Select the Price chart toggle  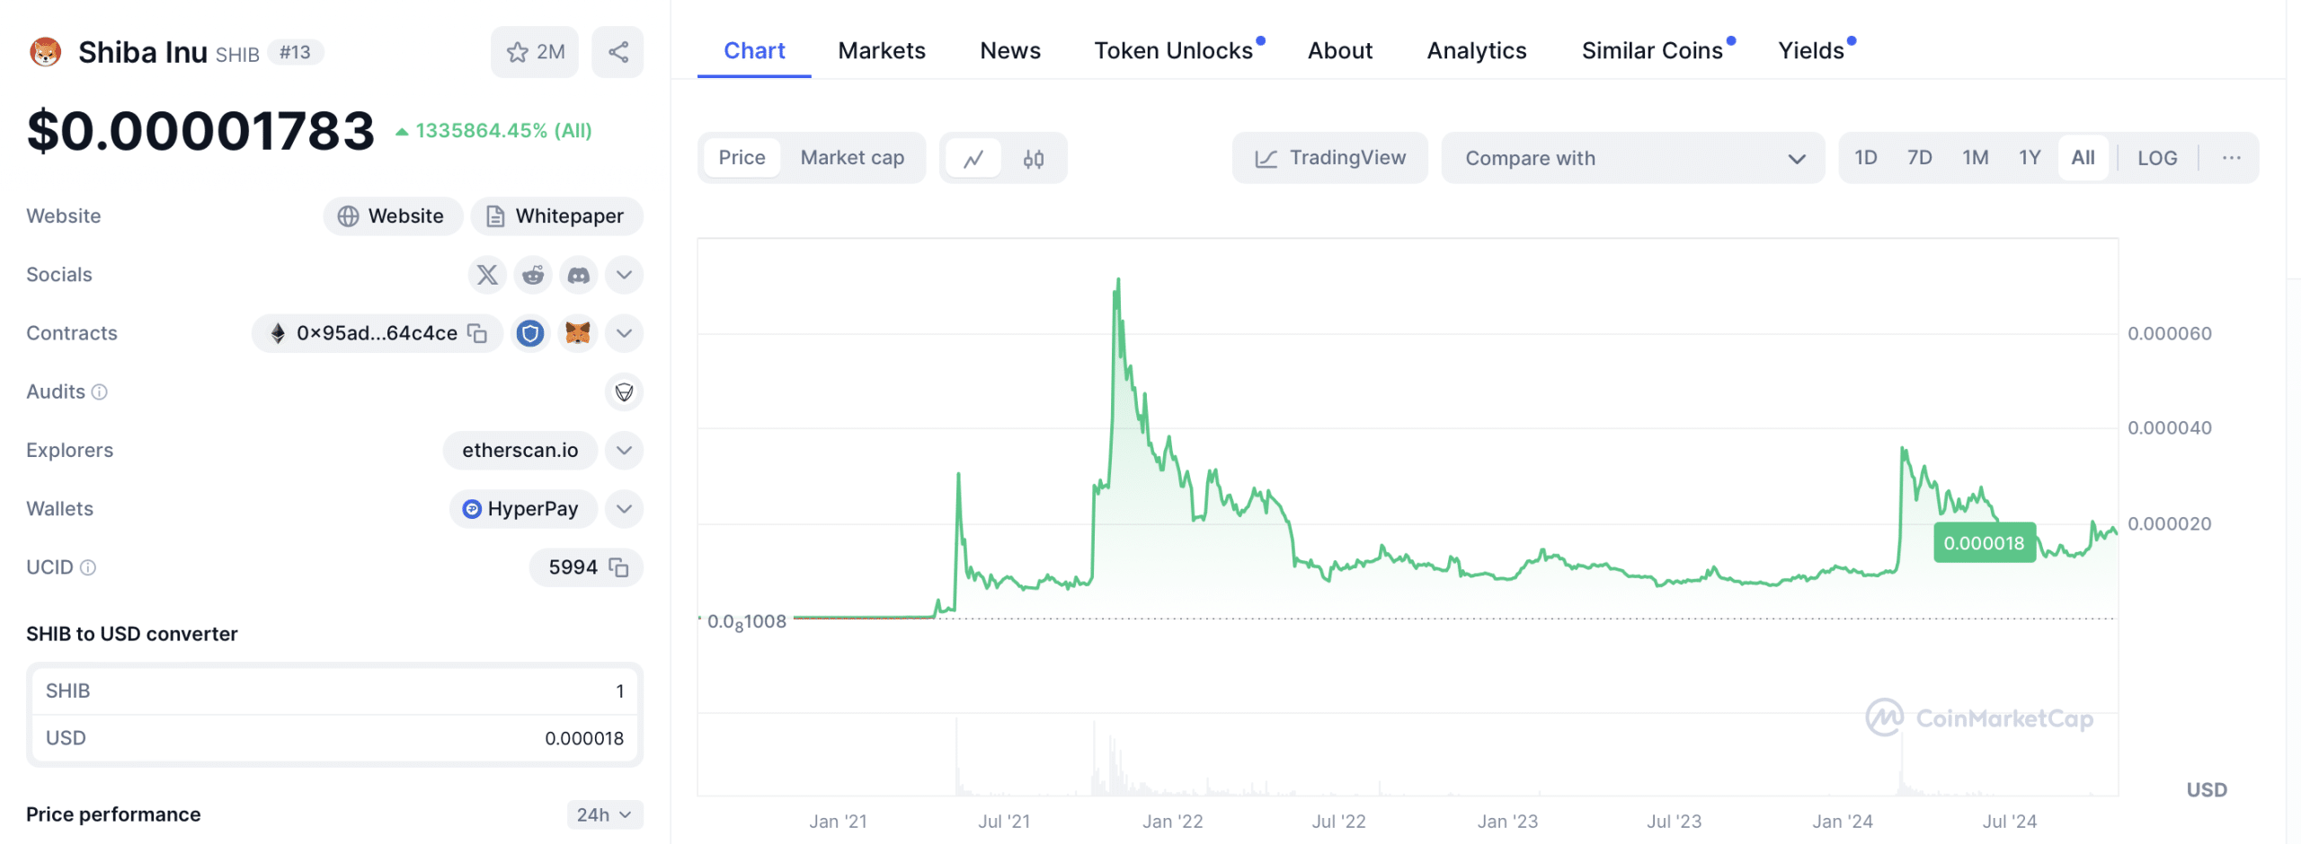coord(742,158)
